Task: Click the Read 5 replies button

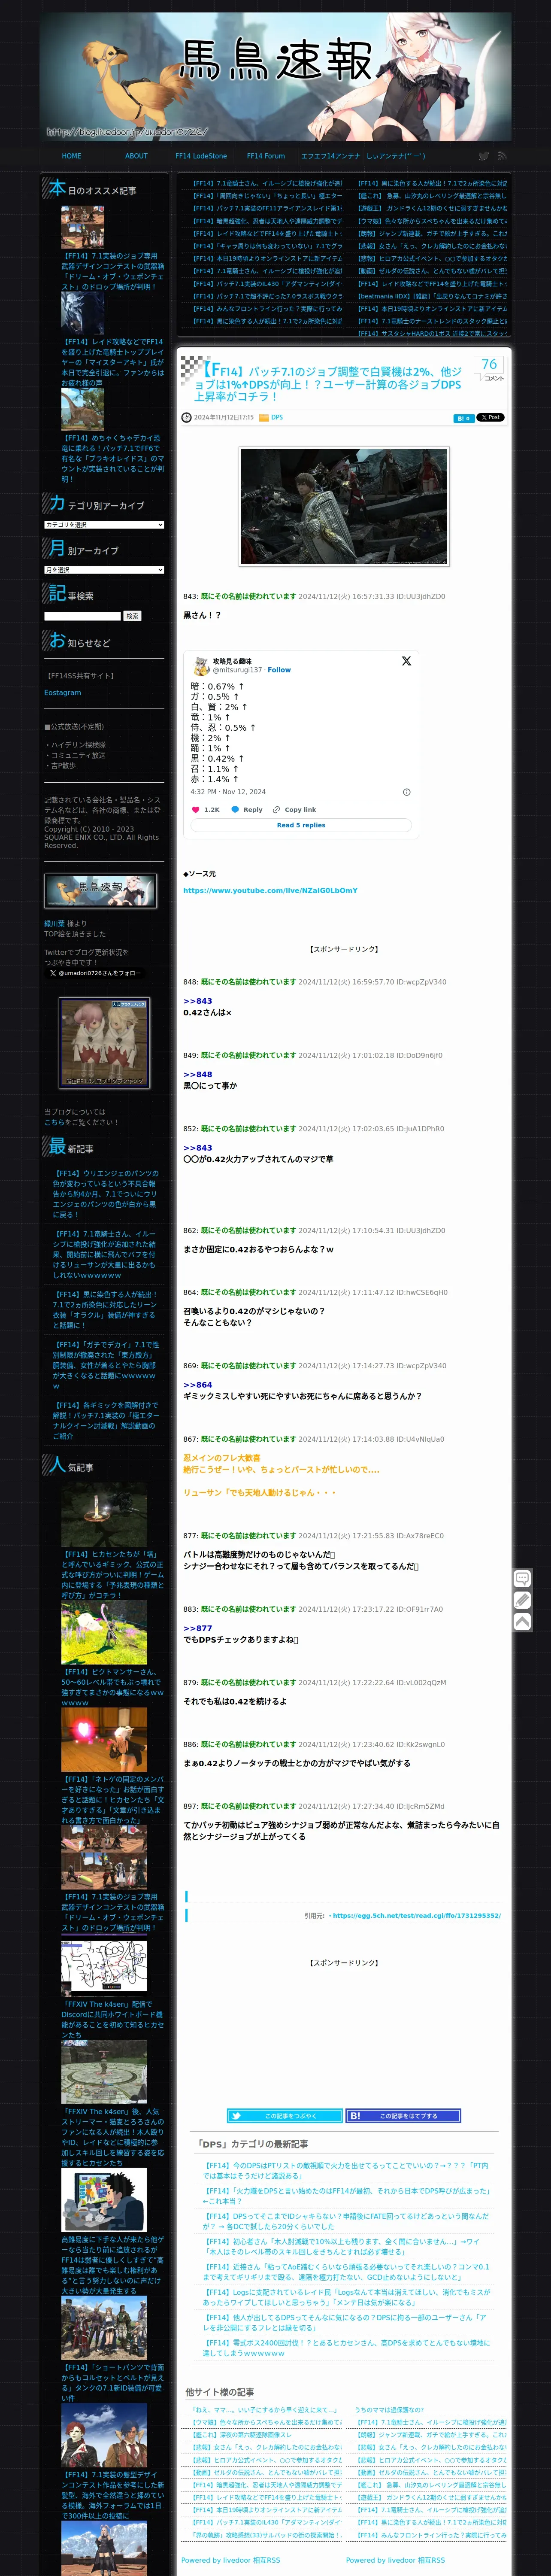Action: pyautogui.click(x=301, y=825)
